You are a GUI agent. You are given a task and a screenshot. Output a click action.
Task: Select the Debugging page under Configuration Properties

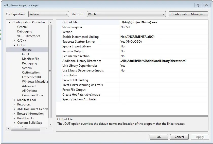click(25, 31)
